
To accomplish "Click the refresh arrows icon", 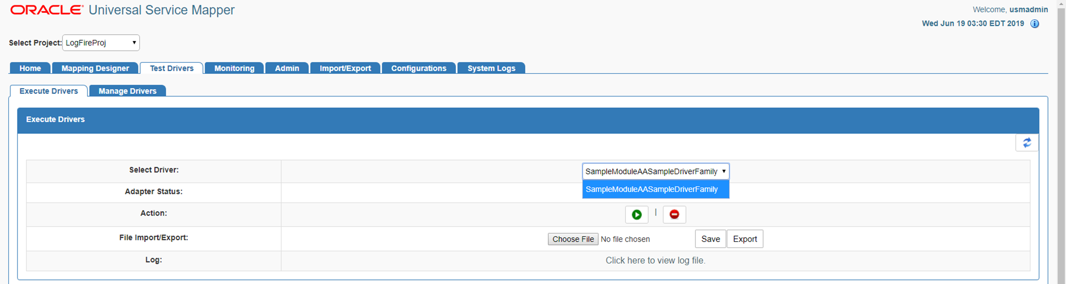I will click(1027, 143).
